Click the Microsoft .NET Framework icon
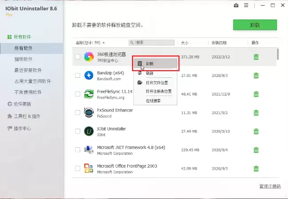This screenshot has width=288, height=199. [89, 150]
